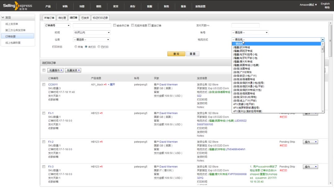Open the 批量发货 dropdown

pyautogui.click(x=73, y=70)
